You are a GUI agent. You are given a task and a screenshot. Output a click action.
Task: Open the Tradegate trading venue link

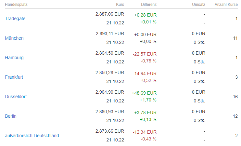pyautogui.click(x=15, y=19)
